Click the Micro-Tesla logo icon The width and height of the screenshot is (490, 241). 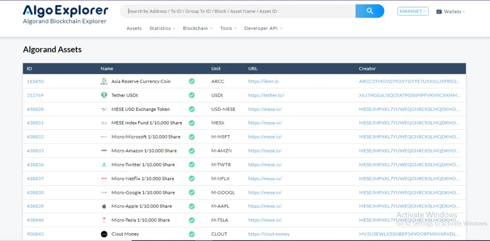tap(104, 220)
